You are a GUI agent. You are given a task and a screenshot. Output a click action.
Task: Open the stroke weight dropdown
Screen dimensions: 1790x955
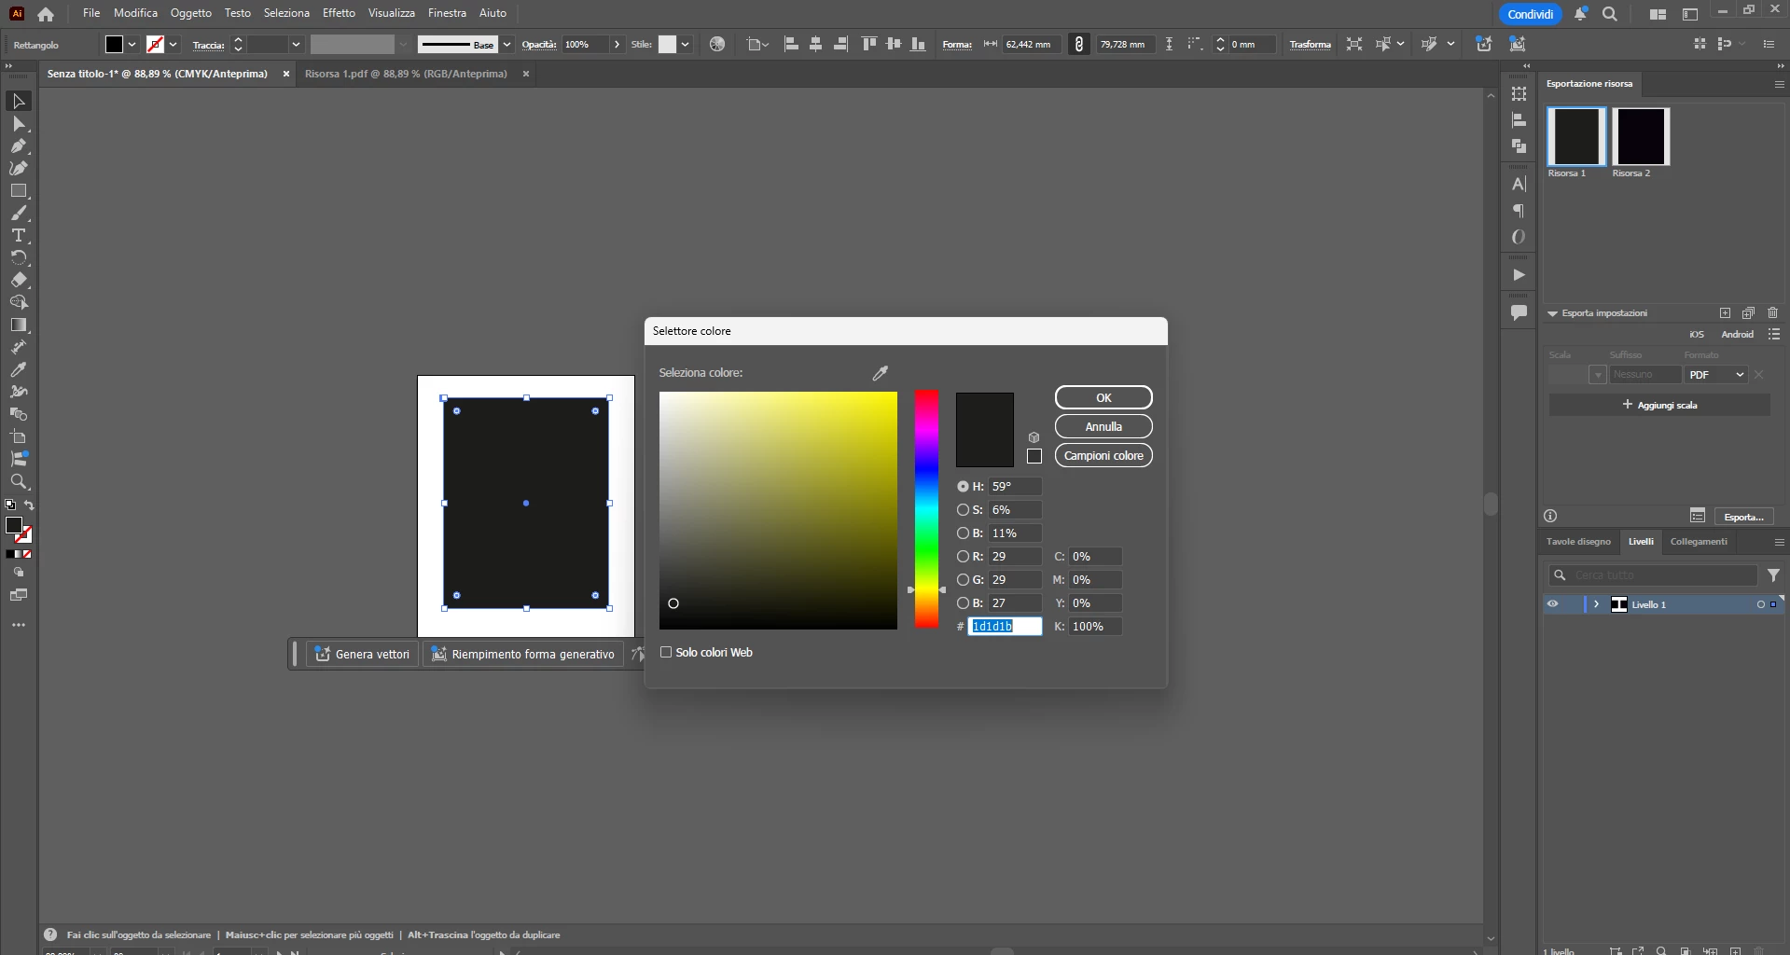click(296, 45)
